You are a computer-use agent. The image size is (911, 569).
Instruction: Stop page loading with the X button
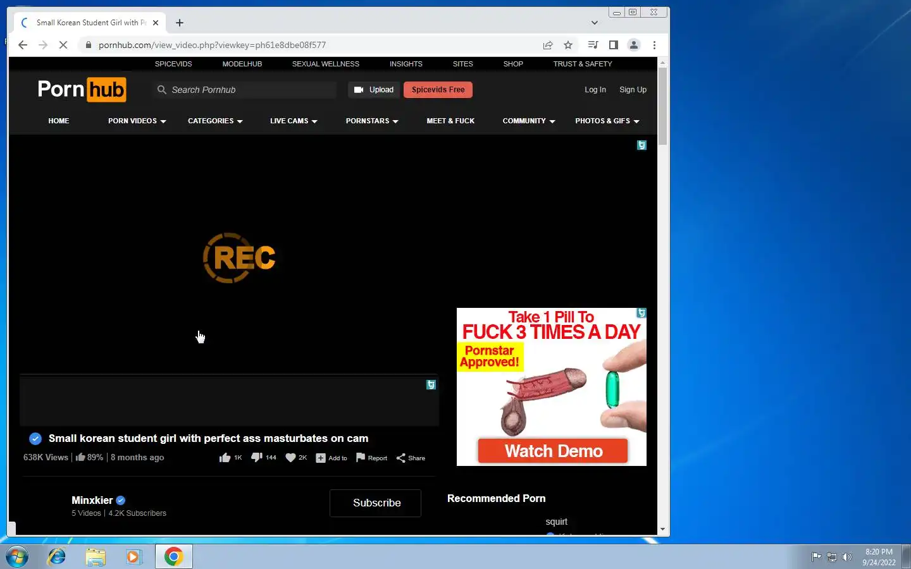(x=63, y=45)
